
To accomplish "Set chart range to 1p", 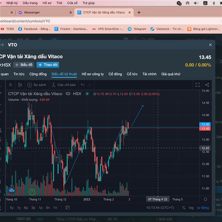I will [41, 208].
